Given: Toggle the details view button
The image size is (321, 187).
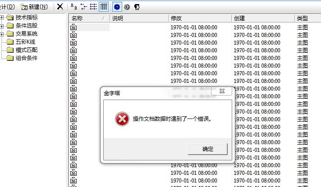Looking at the screenshot, I should tap(104, 7).
